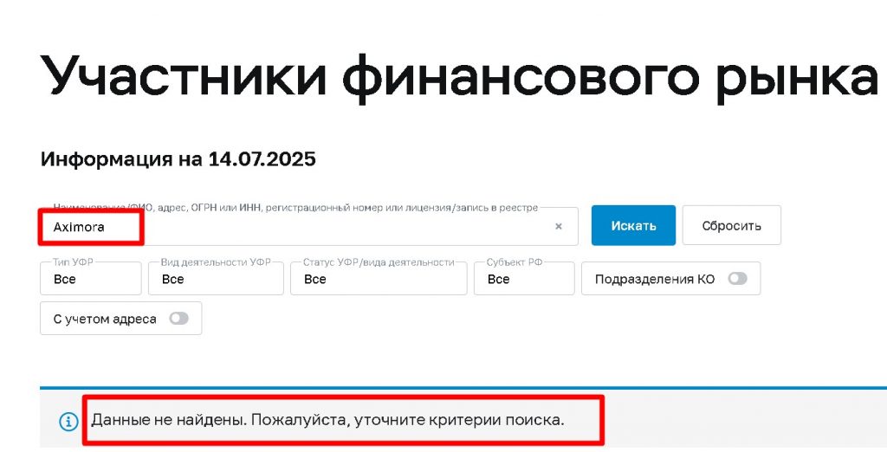Open the Субъект РФ dropdown
This screenshot has height=452, width=887.
(524, 278)
